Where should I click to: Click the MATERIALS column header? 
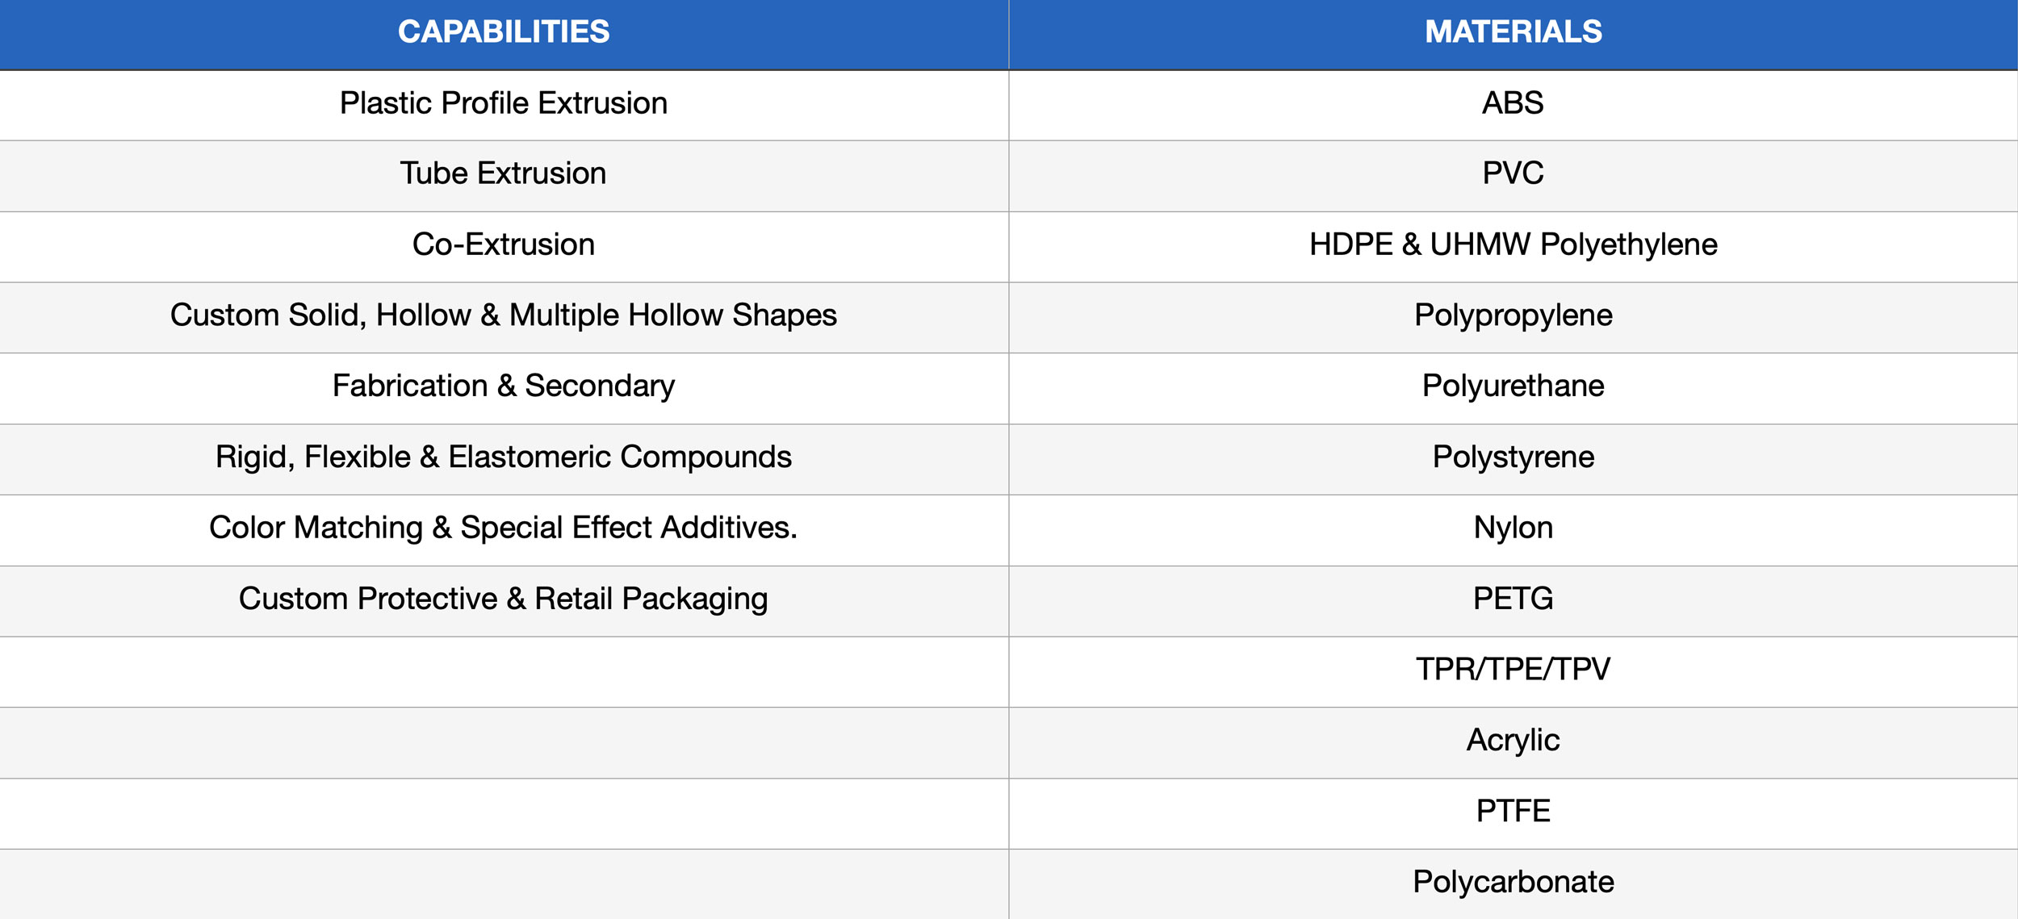(1513, 32)
